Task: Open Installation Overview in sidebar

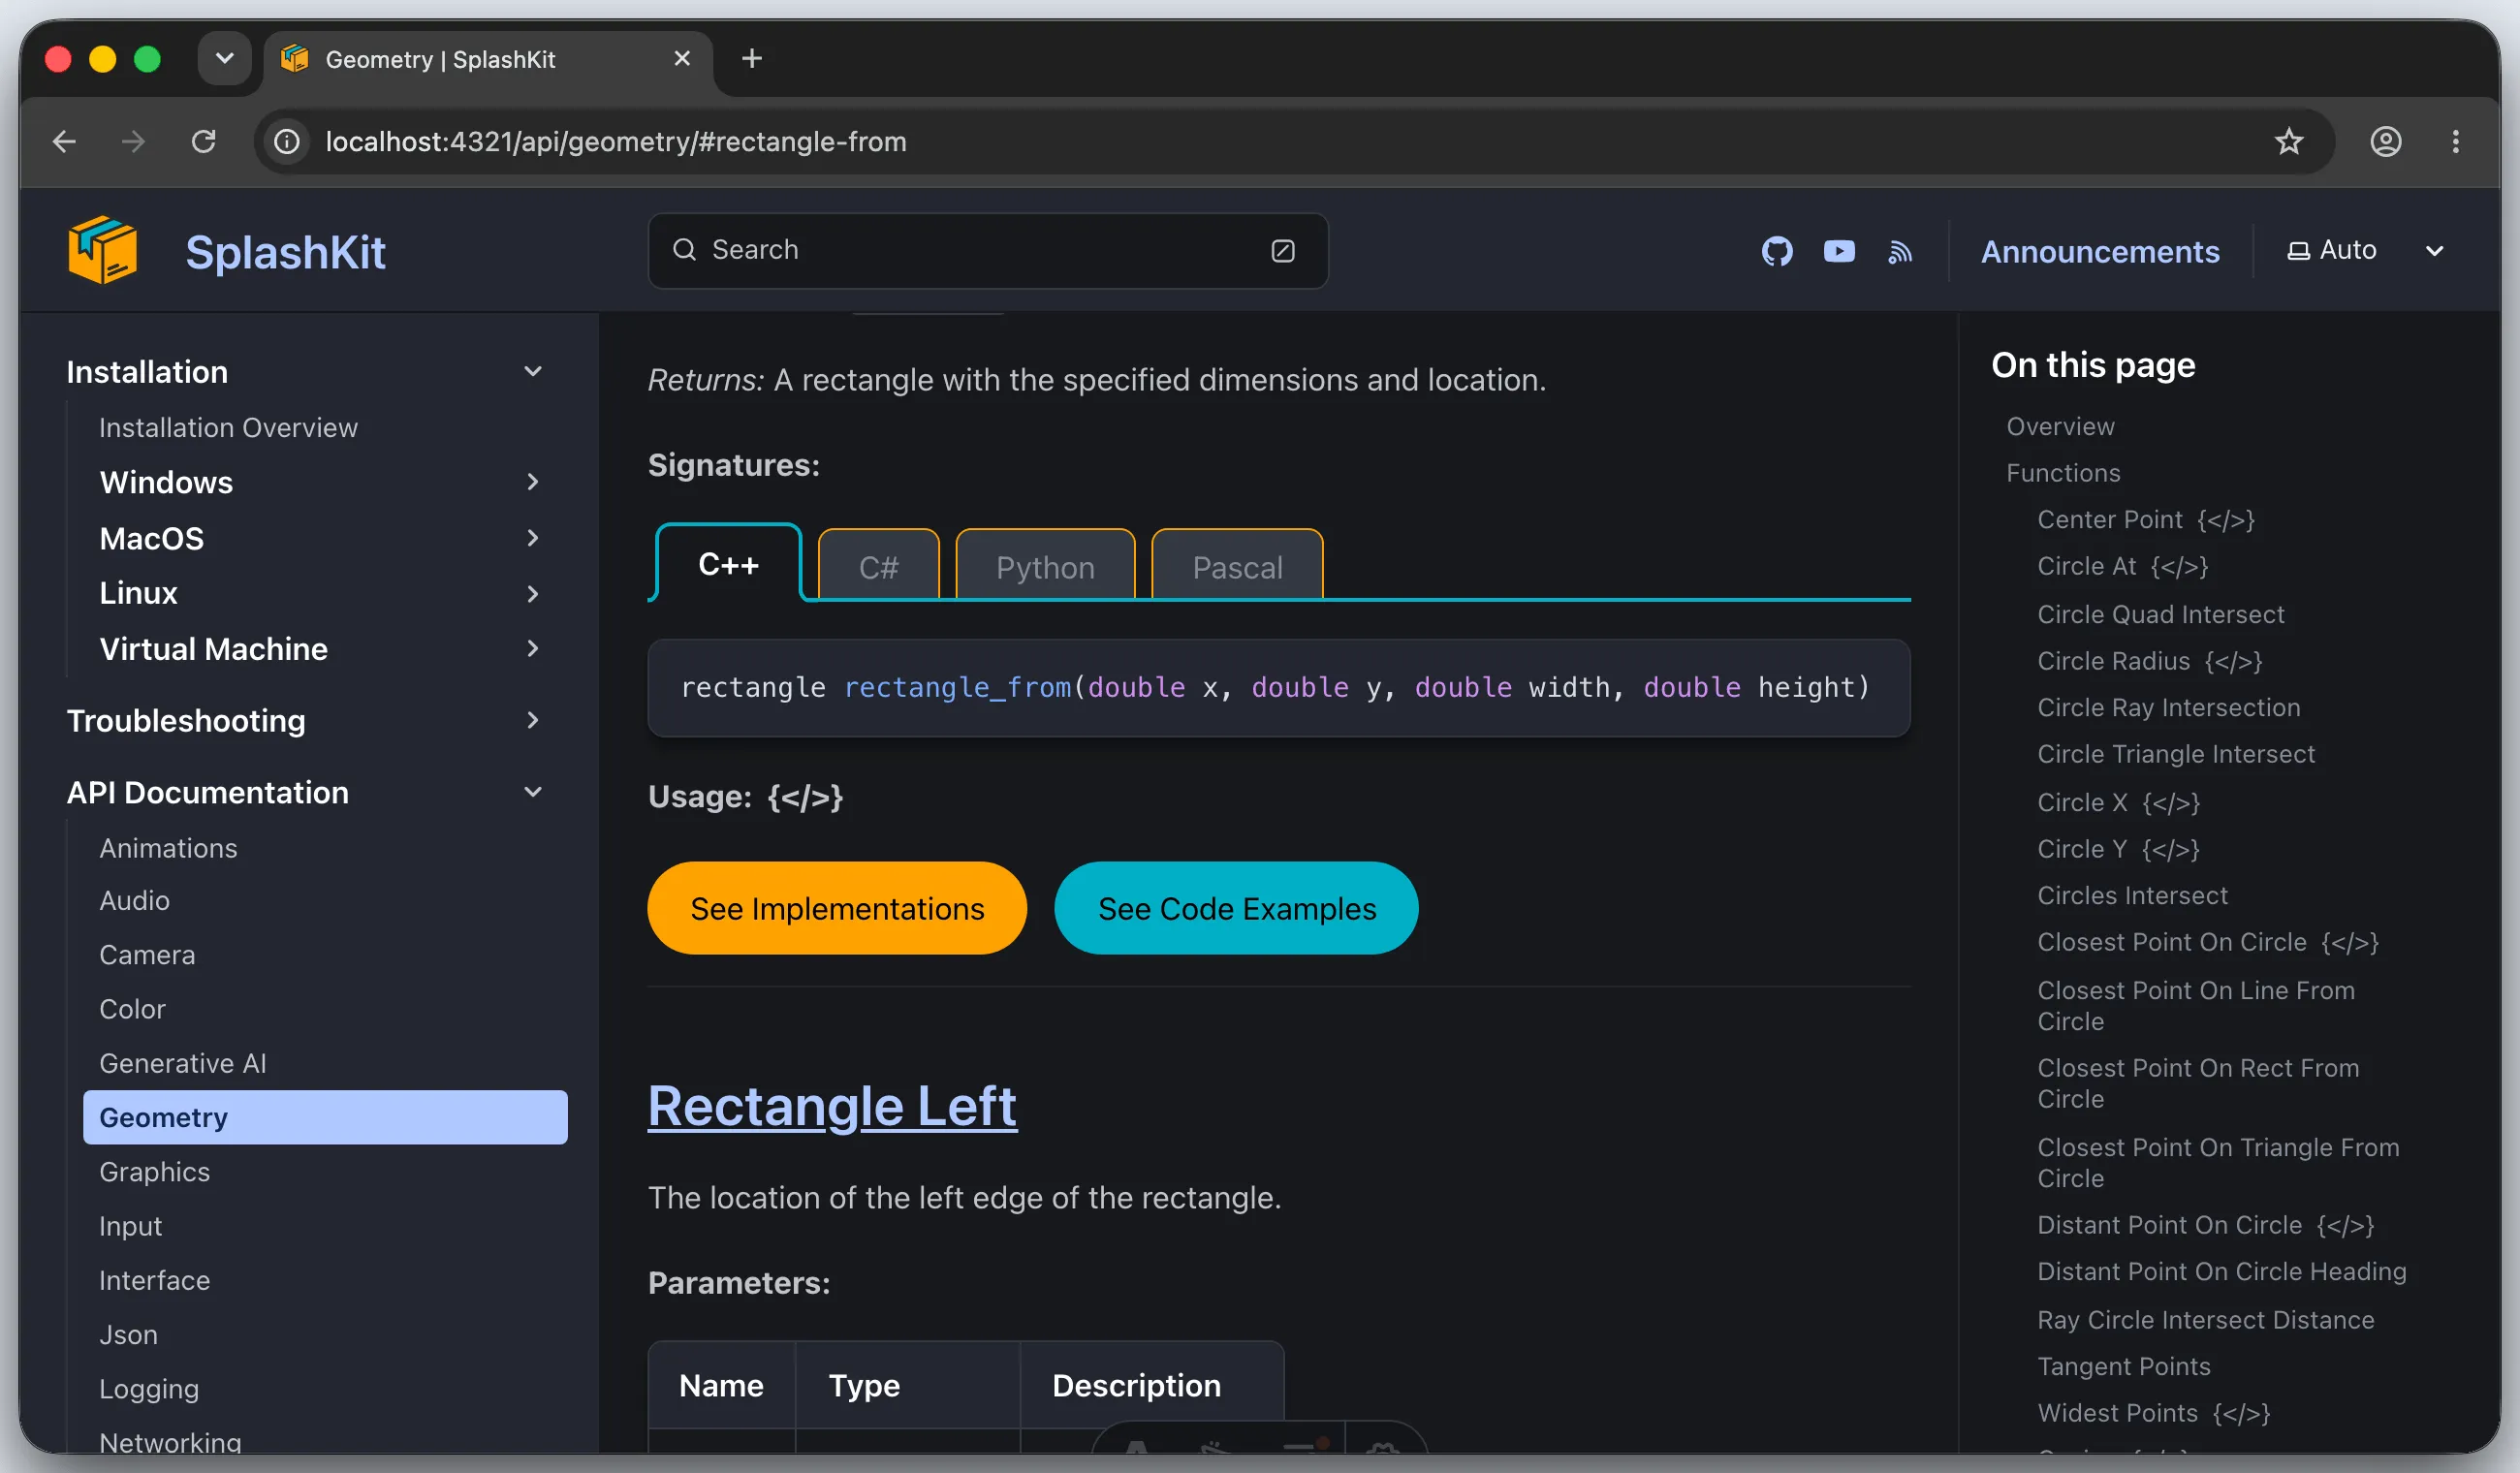Action: click(x=228, y=427)
